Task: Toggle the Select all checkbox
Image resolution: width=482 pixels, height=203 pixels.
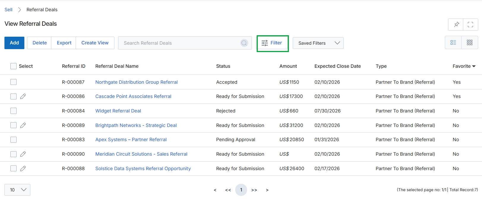Action: (x=13, y=66)
